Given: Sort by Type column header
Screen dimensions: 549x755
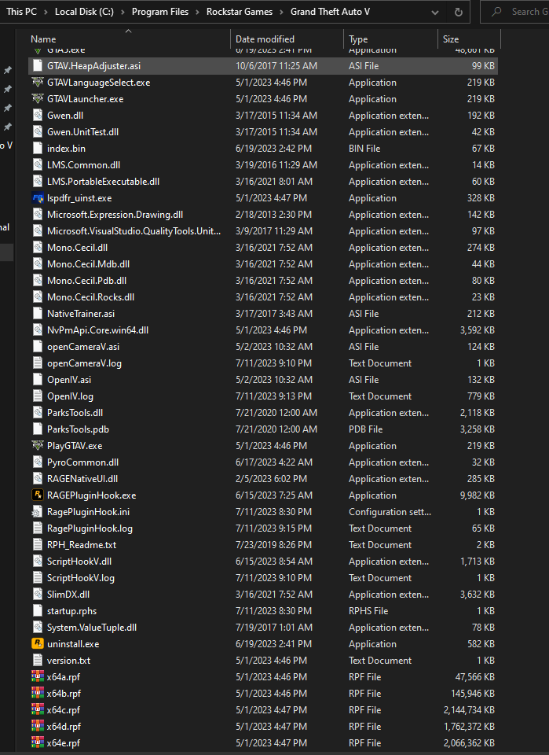Looking at the screenshot, I should point(391,39).
